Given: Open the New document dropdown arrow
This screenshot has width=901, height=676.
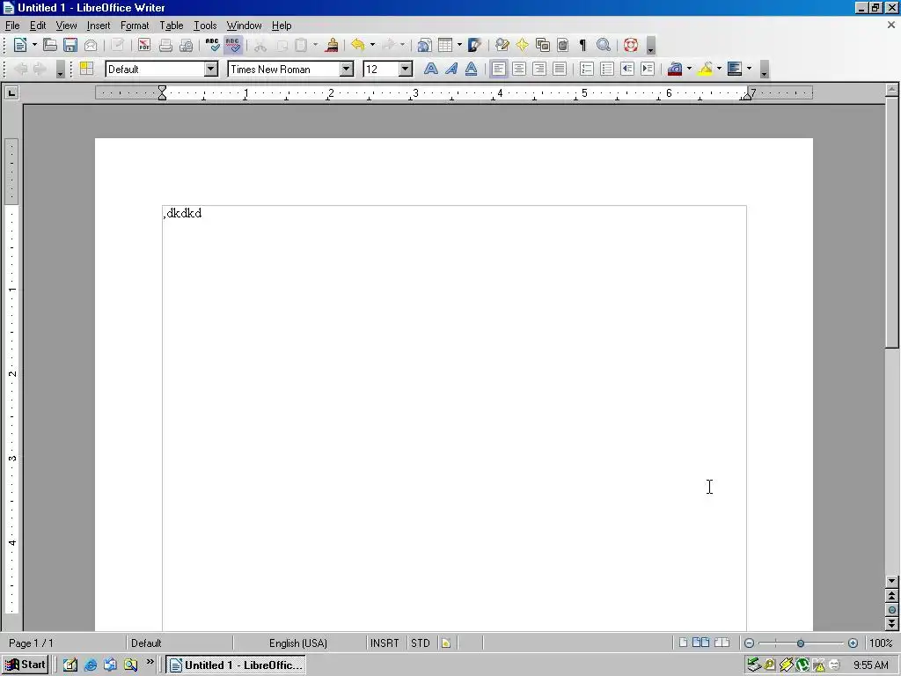Looking at the screenshot, I should 34,45.
